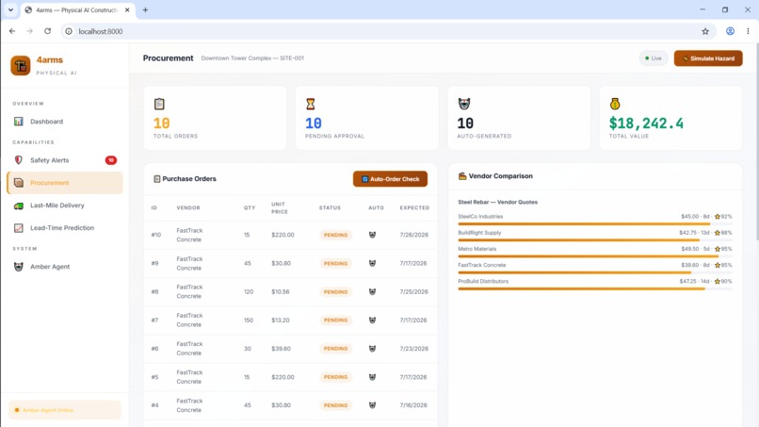Select the 4arms browser tab
The width and height of the screenshot is (759, 427).
click(77, 9)
